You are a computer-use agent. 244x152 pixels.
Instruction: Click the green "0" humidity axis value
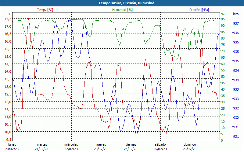click(222, 140)
